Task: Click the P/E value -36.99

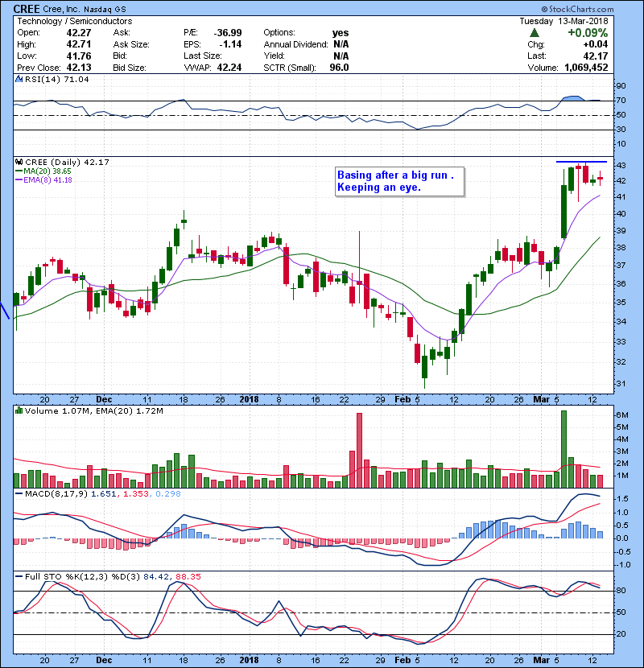Action: point(228,32)
